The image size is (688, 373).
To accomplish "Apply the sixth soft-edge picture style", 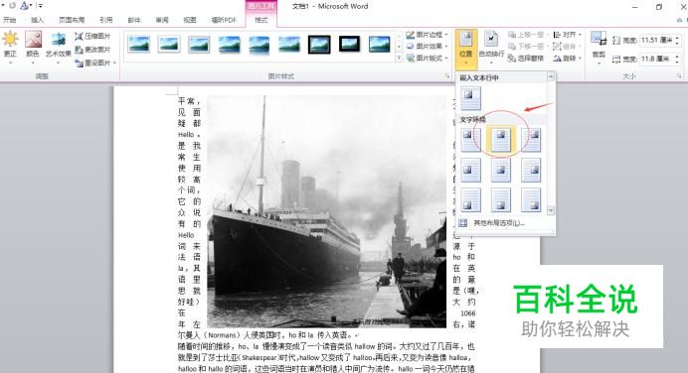I will tap(289, 45).
